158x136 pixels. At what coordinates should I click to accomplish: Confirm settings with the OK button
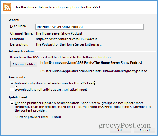click(x=120, y=130)
